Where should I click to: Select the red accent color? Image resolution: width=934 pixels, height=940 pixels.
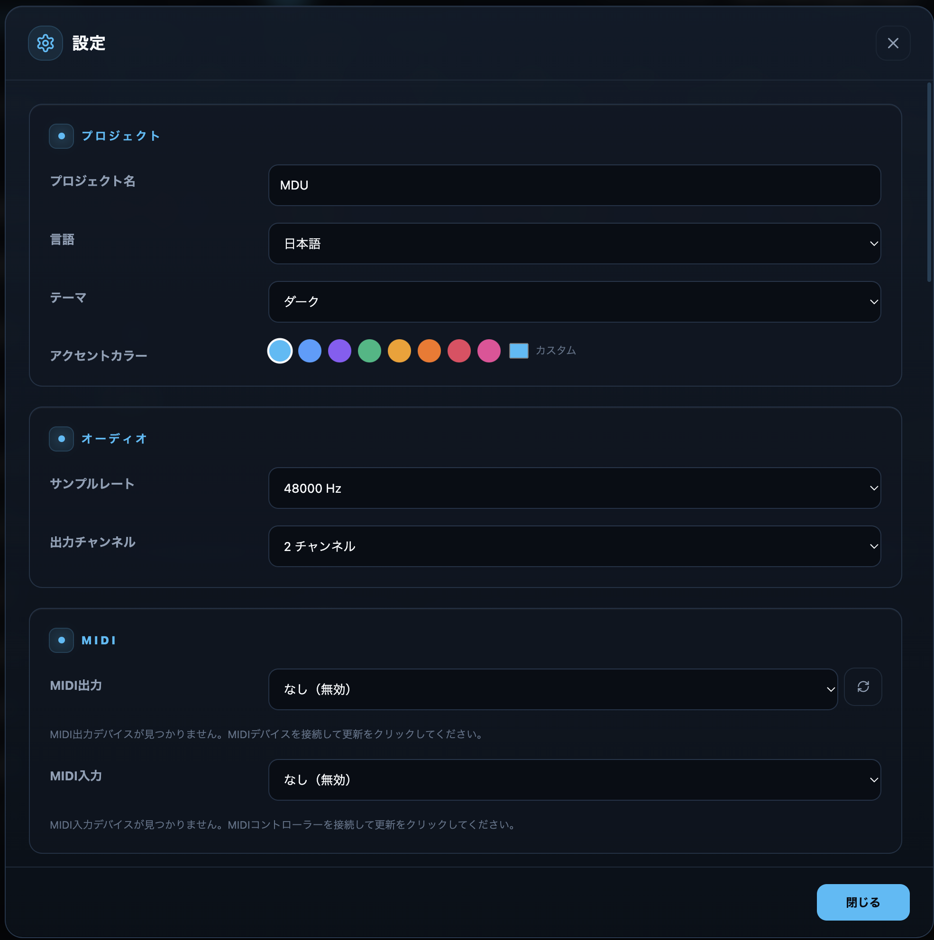point(459,351)
